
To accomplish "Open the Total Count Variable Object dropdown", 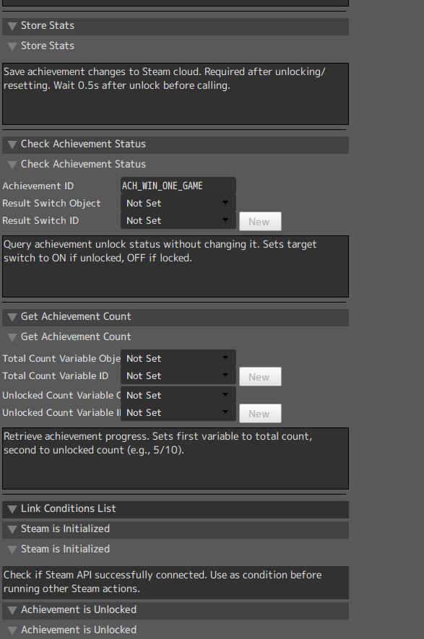I will (x=178, y=358).
